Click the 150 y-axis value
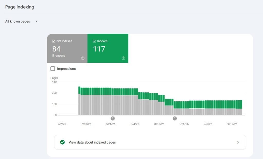 54,104
